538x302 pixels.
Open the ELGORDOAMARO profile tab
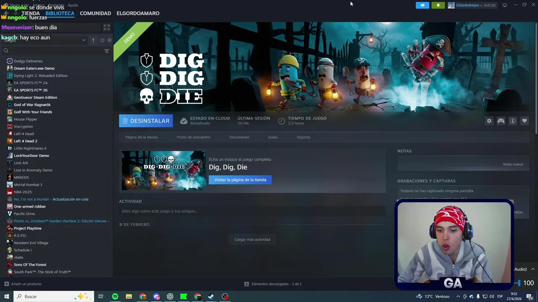point(138,13)
